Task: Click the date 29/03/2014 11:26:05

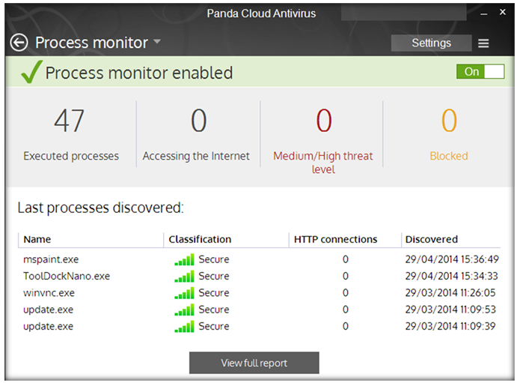Action: tap(450, 293)
